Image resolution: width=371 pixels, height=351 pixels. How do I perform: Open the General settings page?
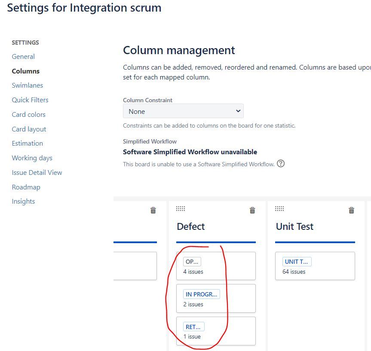click(23, 57)
